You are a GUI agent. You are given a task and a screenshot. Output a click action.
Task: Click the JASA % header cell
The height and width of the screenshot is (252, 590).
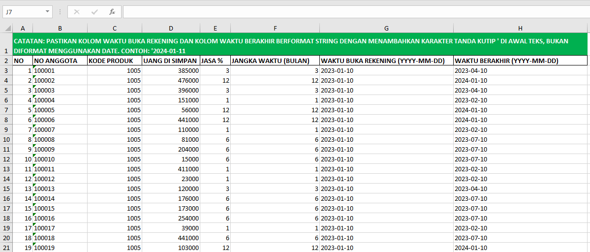click(215, 61)
